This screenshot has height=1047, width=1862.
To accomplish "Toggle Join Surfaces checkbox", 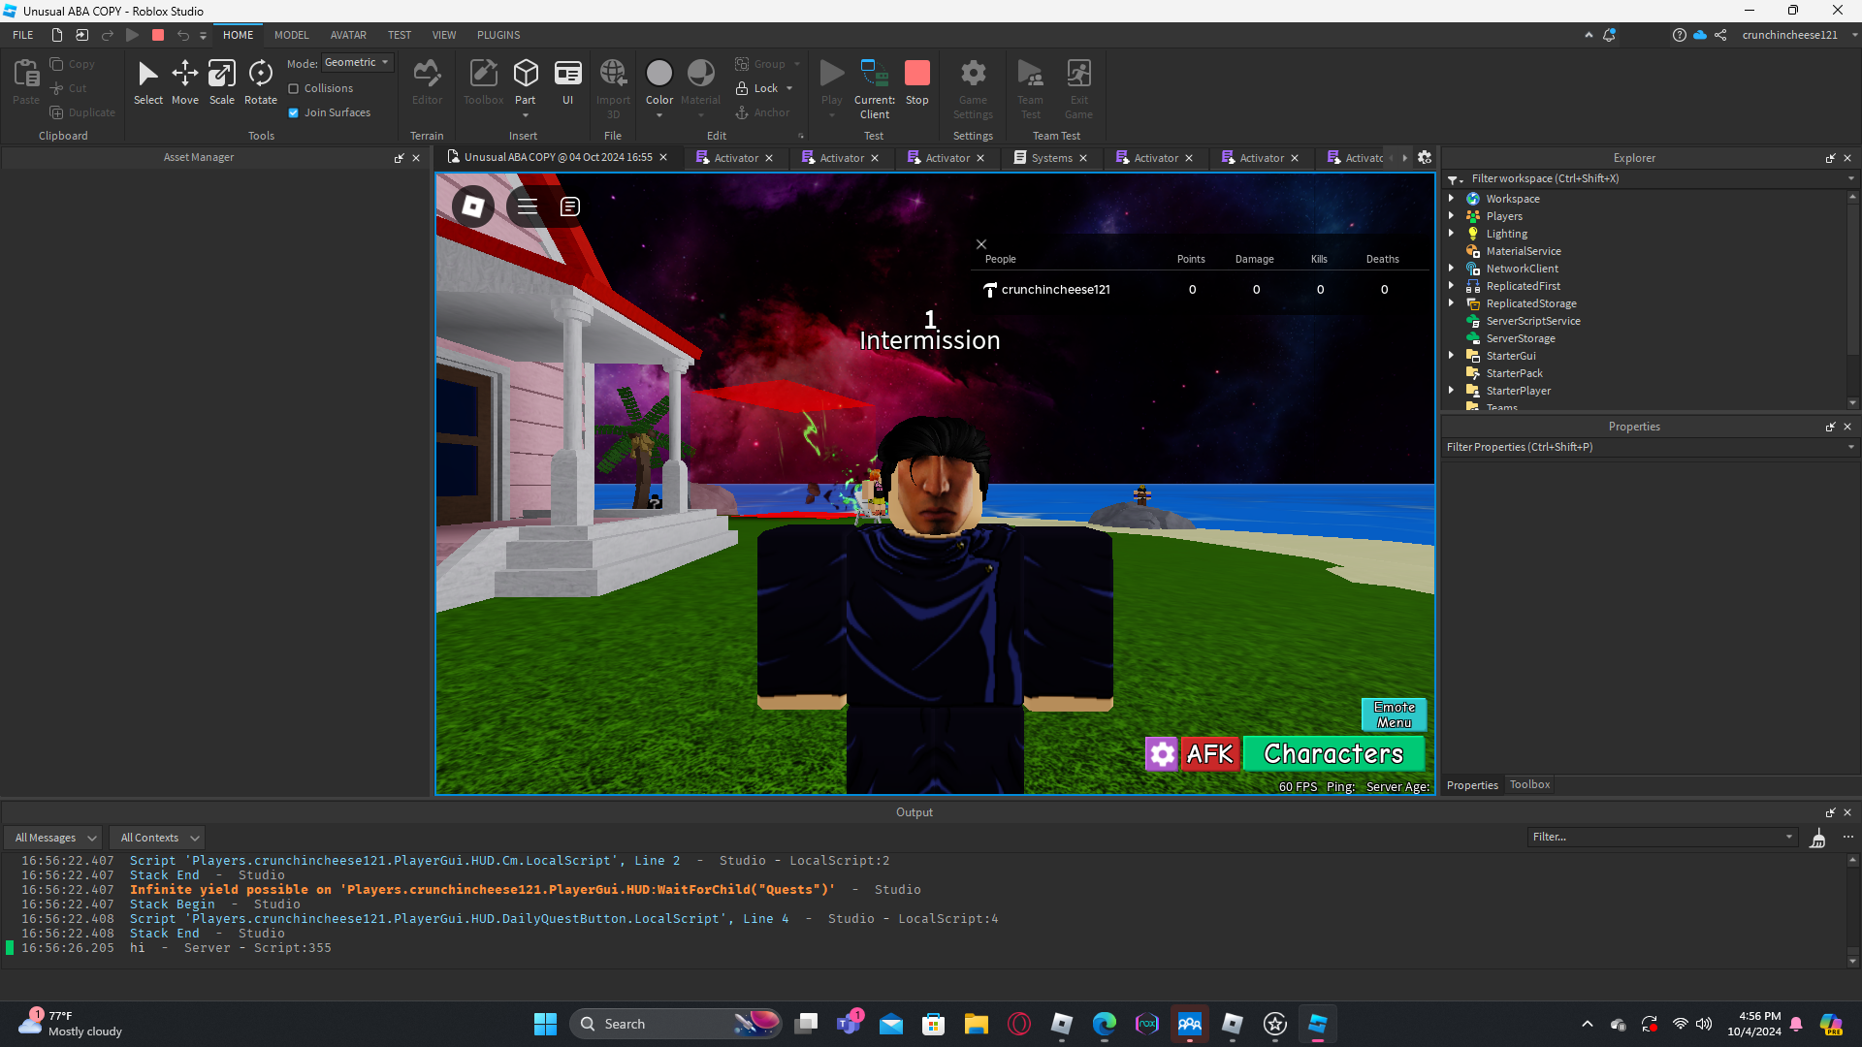I will (x=294, y=112).
